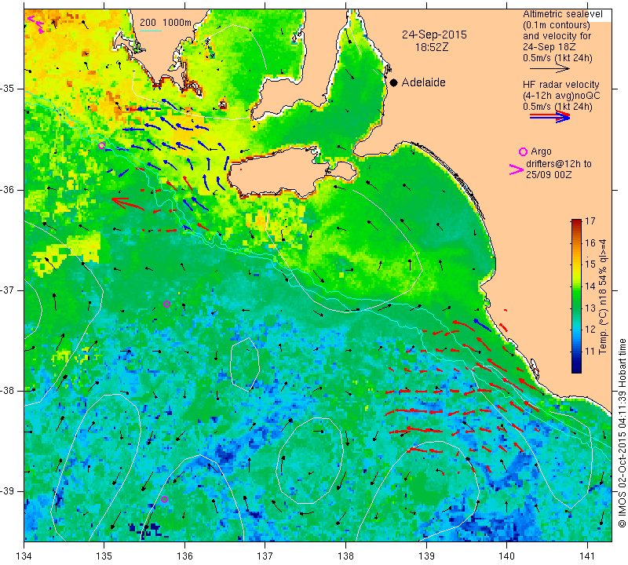628x565 pixels.
Task: Click the IMOS copyright timestamp text
Action: point(622,433)
